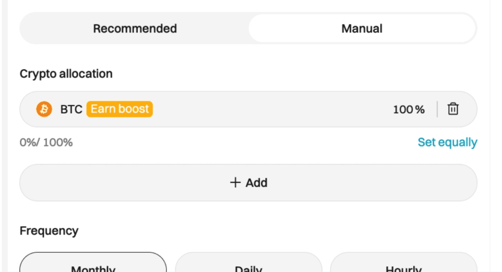Image resolution: width=502 pixels, height=272 pixels.
Task: Click the plus icon beside Add
Action: pos(235,182)
